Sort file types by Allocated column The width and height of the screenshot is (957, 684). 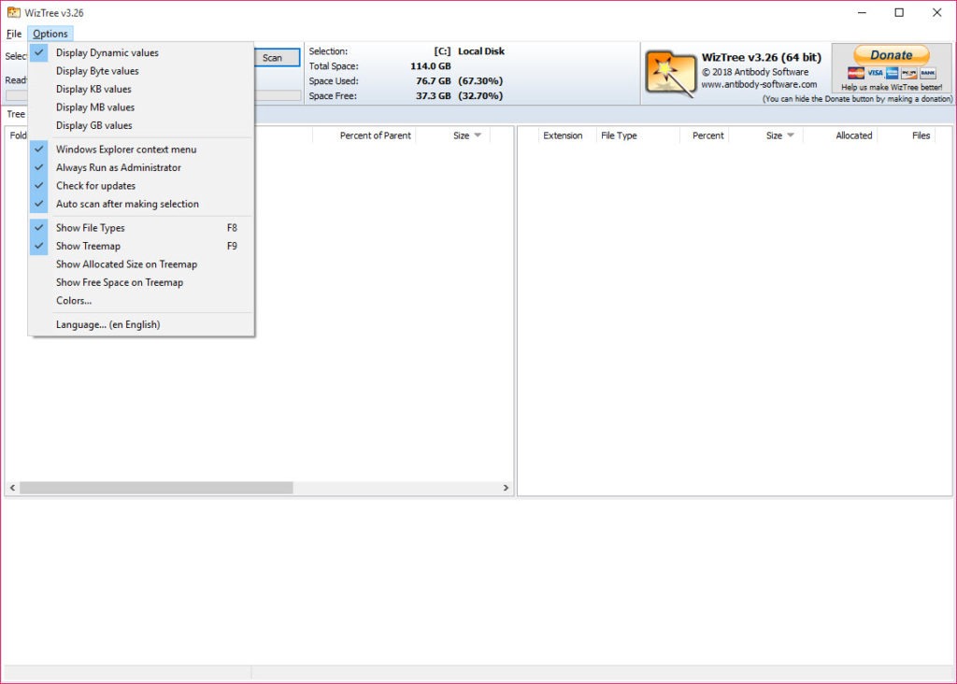pyautogui.click(x=840, y=135)
